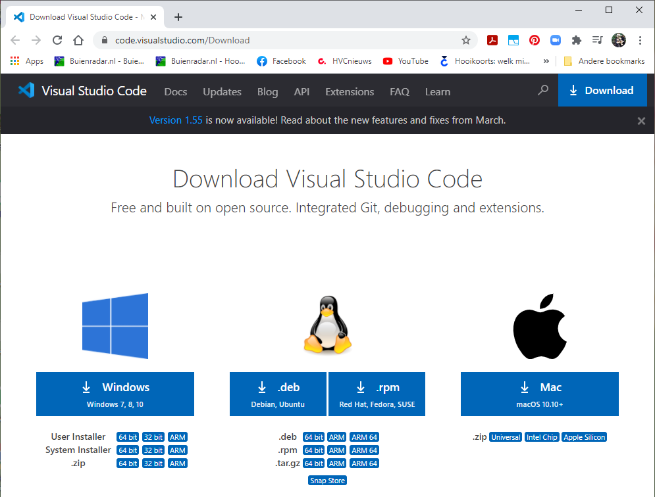Open the Extensions puzzle piece menu

(x=577, y=40)
